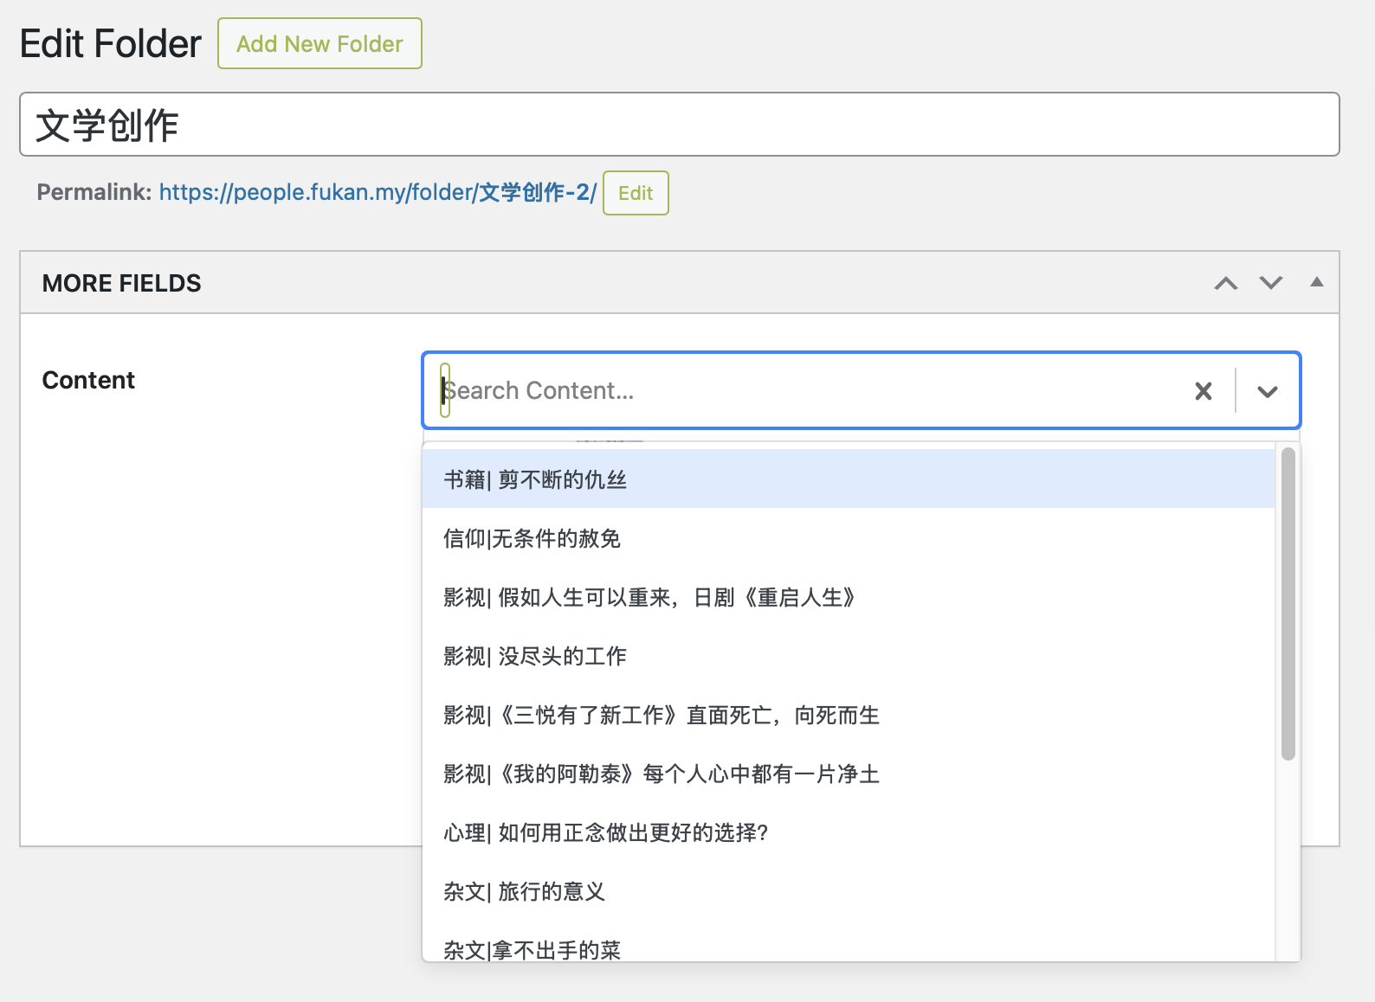
Task: Choose option 杂文|拿不出手的菜
Action: coord(532,948)
